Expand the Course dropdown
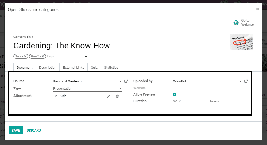The width and height of the screenshot is (267, 145). [120, 81]
